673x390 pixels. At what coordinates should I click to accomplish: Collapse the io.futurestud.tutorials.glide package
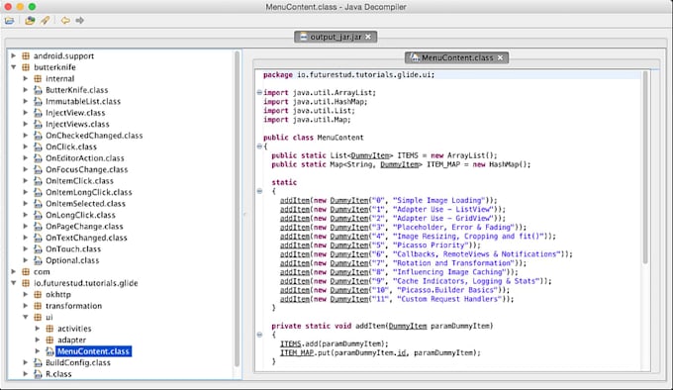pyautogui.click(x=13, y=283)
